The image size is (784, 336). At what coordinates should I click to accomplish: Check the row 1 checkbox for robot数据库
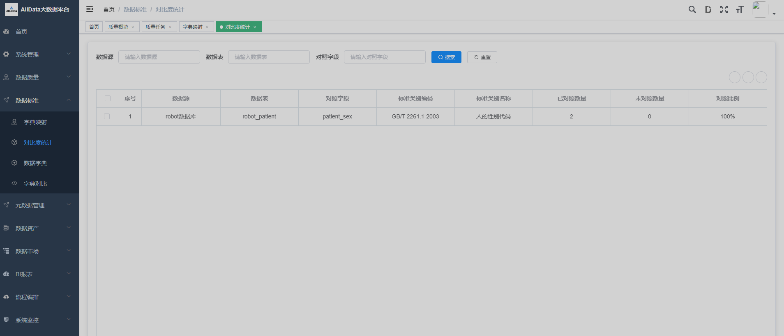(107, 116)
